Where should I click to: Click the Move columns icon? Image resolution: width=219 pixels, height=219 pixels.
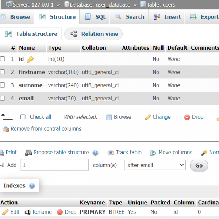(x=153, y=153)
